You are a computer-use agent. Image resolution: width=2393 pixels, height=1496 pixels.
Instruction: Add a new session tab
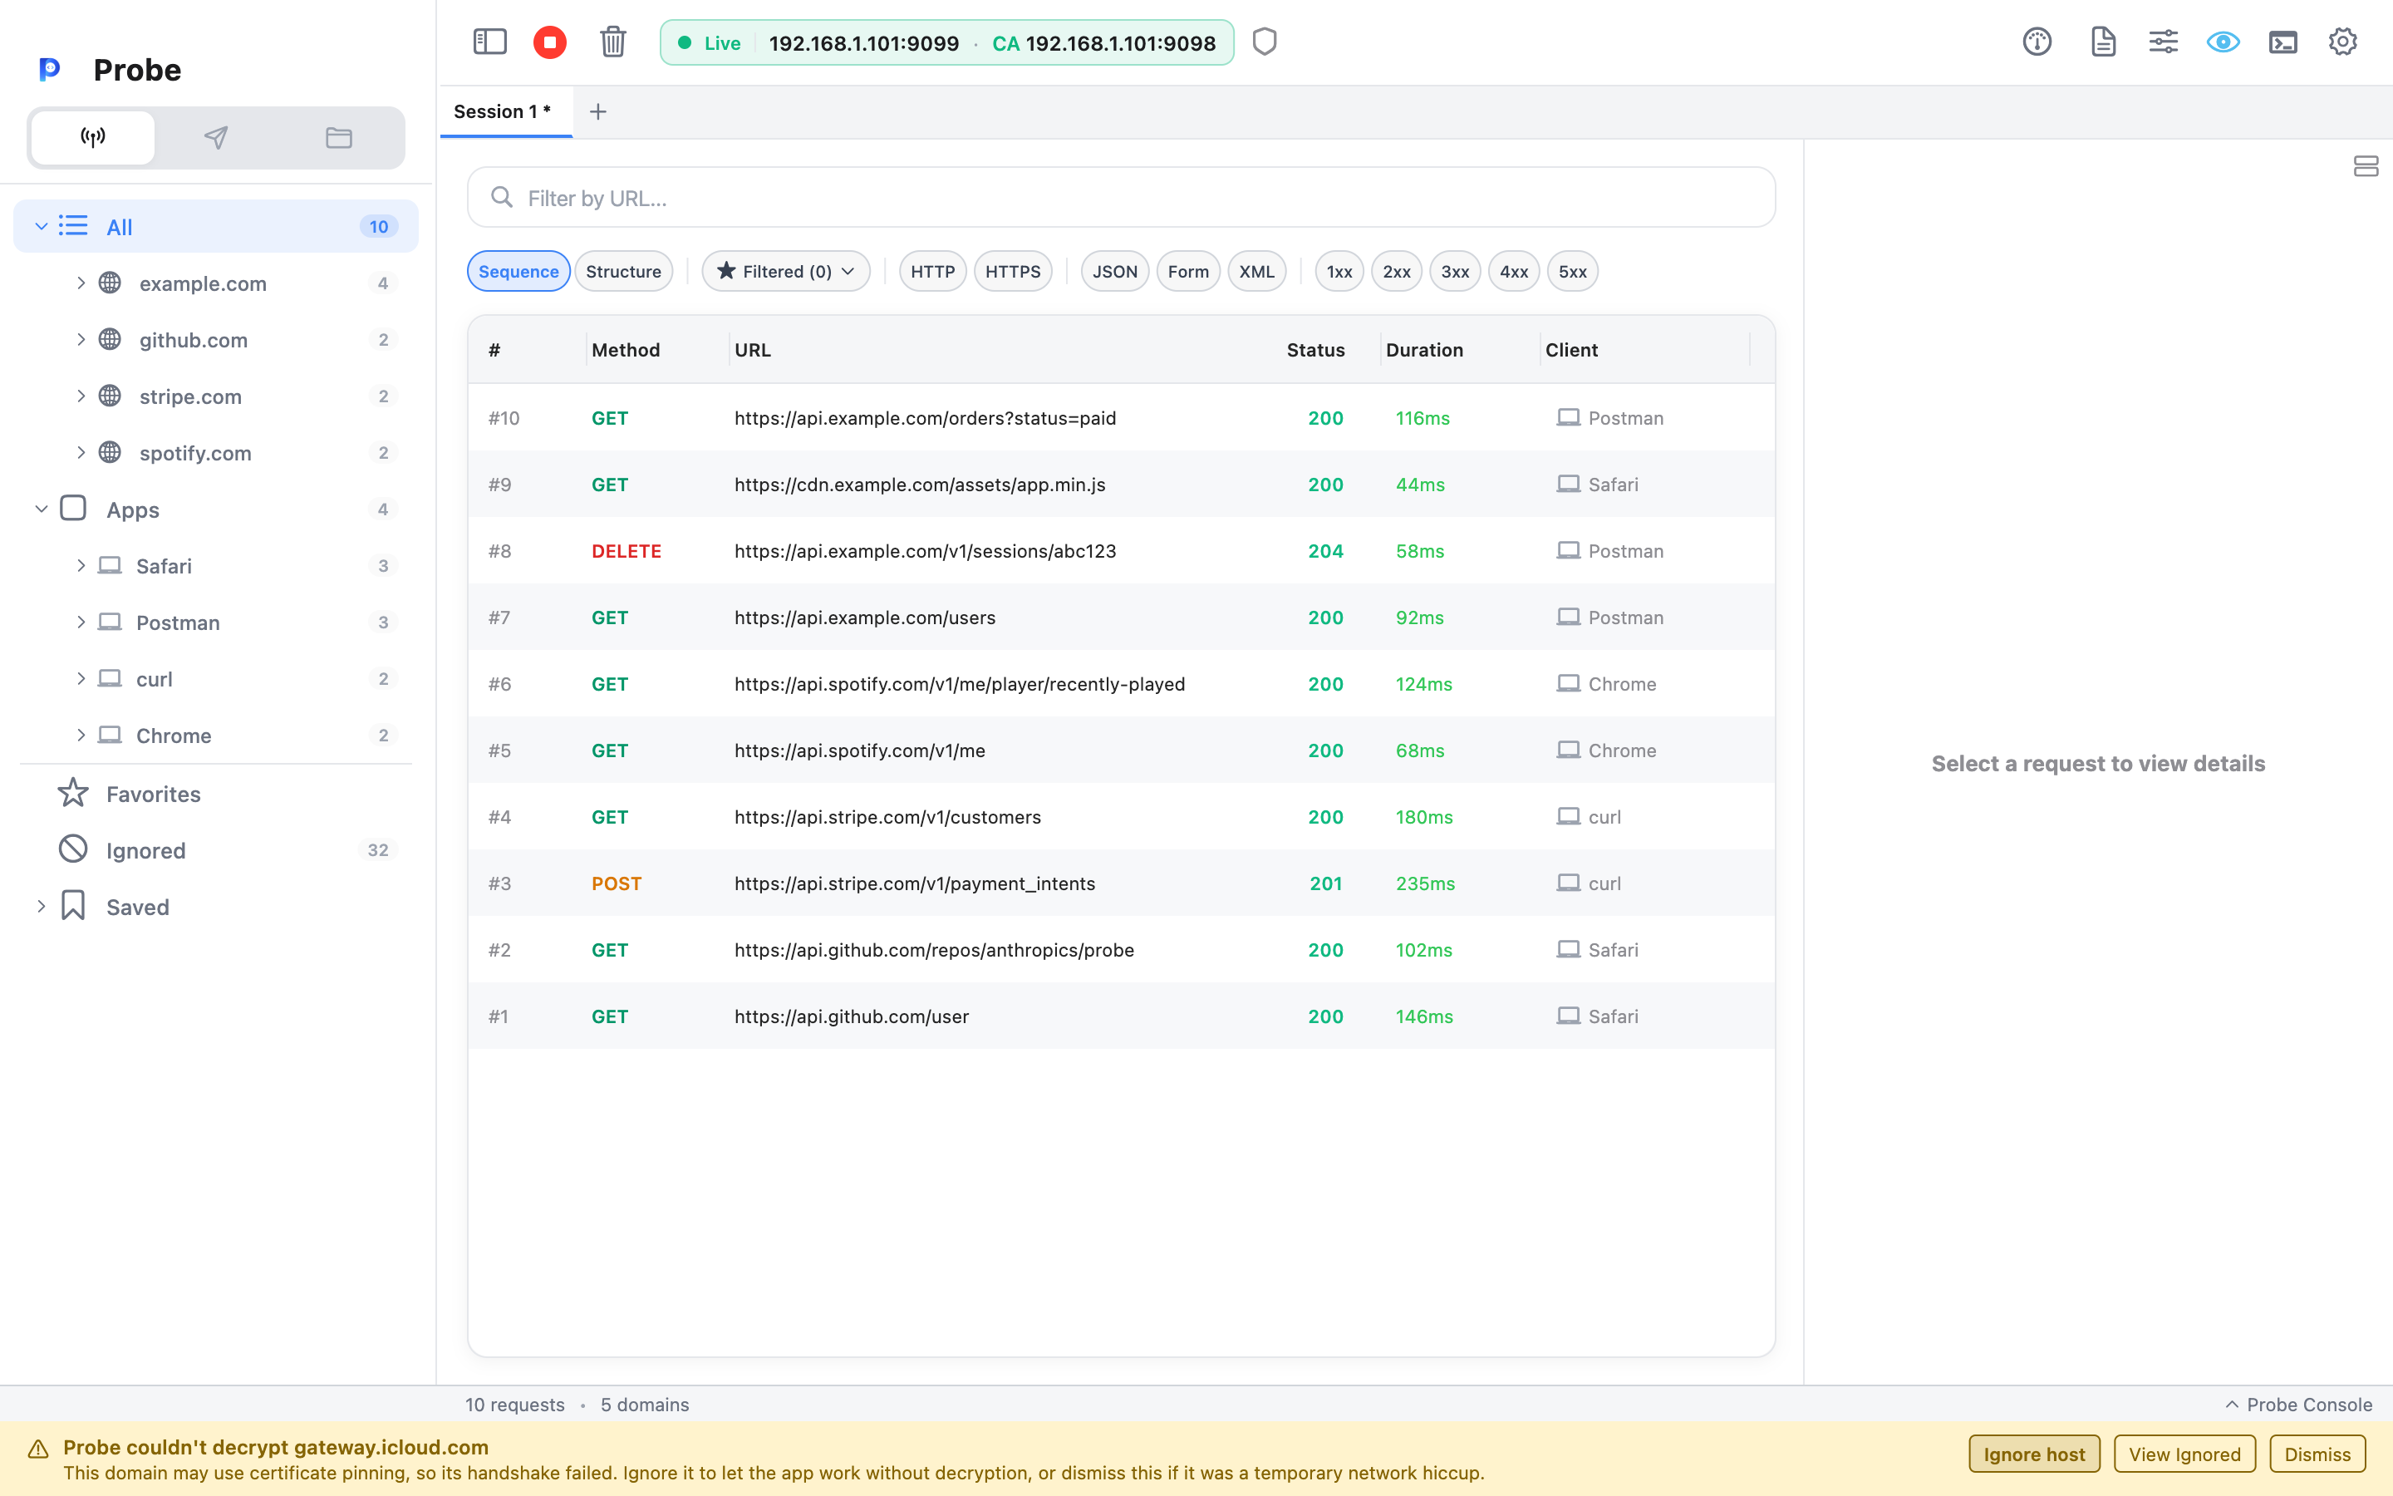[598, 112]
